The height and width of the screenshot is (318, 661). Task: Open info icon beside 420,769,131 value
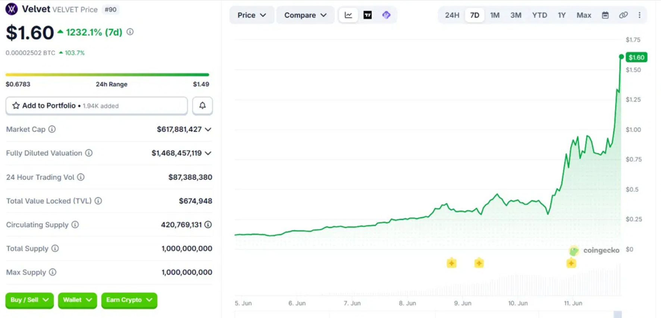208,224
